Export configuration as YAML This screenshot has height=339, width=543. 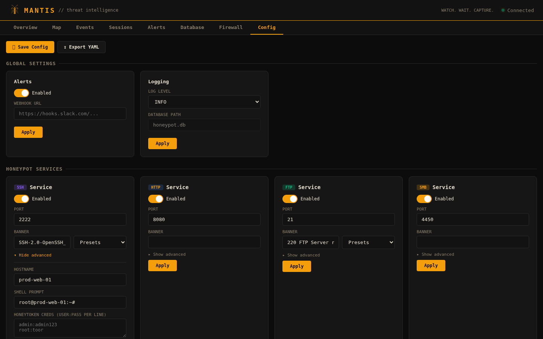coord(81,47)
